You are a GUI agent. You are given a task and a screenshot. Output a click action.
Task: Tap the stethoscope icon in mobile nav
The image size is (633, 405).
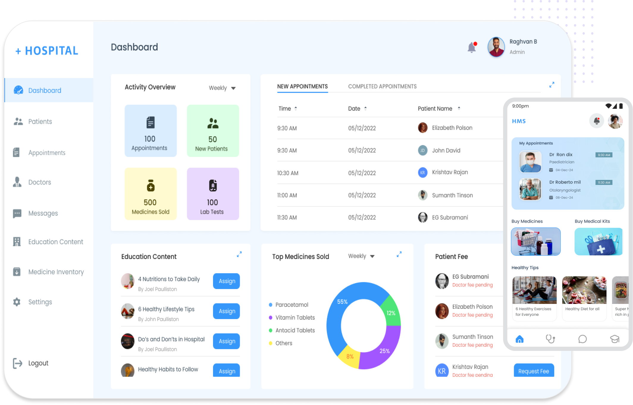pyautogui.click(x=550, y=339)
